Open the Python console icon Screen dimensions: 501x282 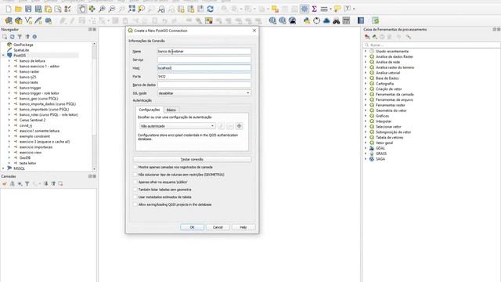point(307,21)
